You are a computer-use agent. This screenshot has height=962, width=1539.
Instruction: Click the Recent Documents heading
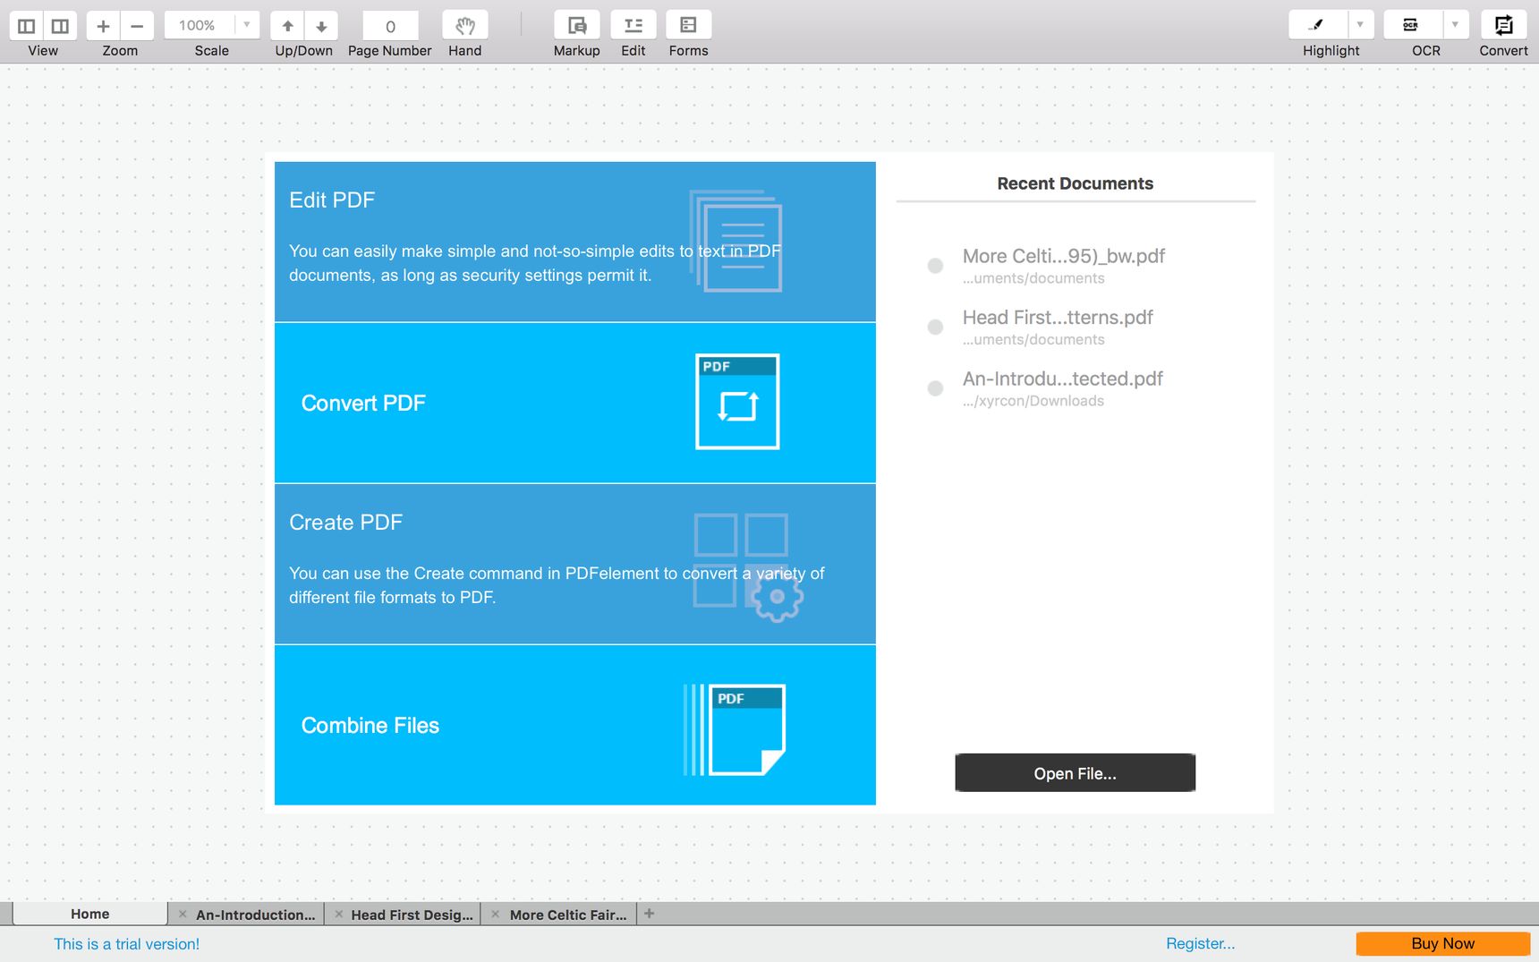coord(1076,183)
